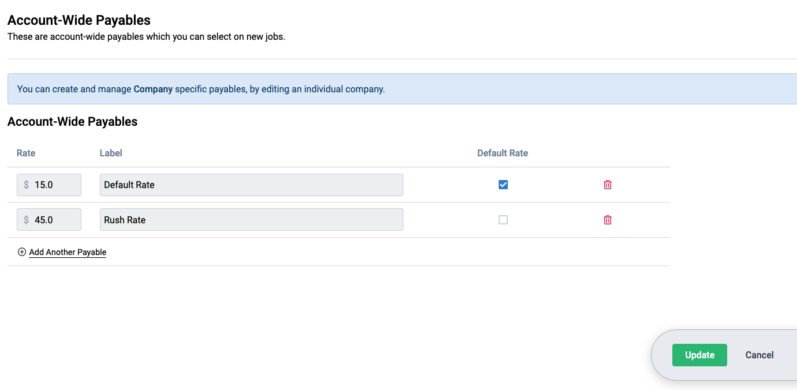Click the Update button
The image size is (797, 390).
699,355
